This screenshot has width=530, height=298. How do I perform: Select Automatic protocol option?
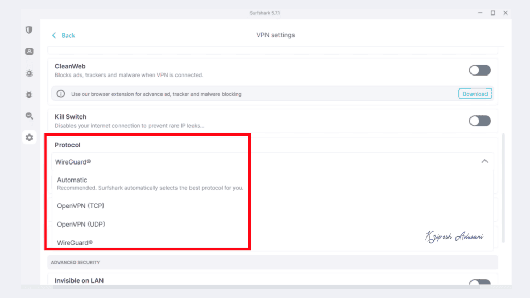tap(72, 180)
